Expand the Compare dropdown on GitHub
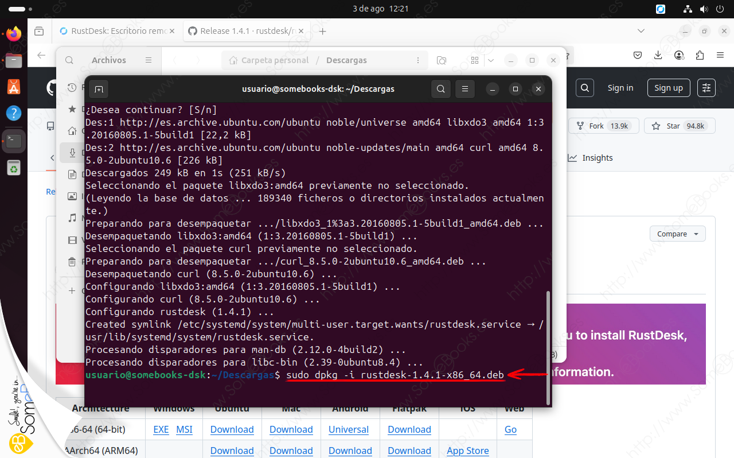734x458 pixels. tap(678, 234)
